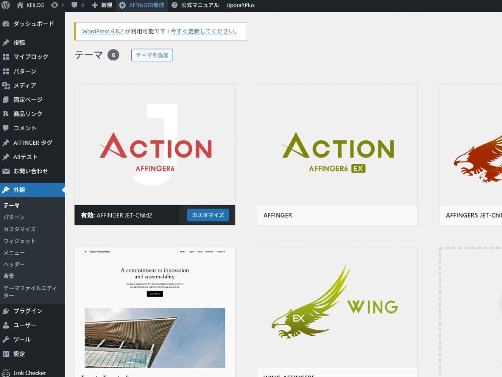Click the AFFINGER タグ pin icon
The height and width of the screenshot is (377, 502).
(6, 143)
